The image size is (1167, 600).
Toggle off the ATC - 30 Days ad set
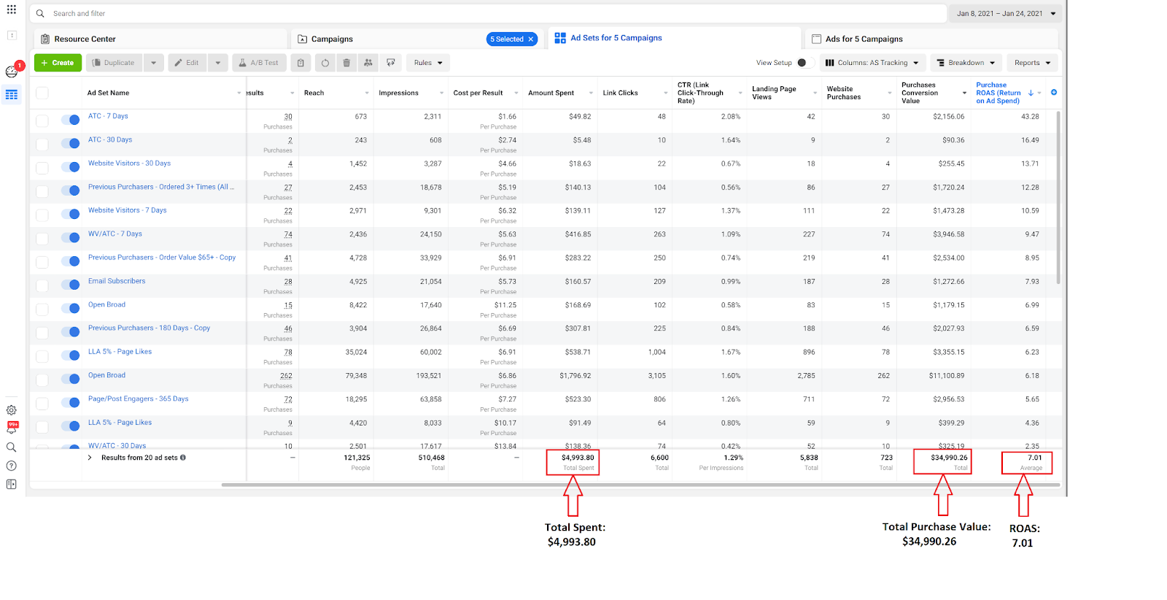tap(71, 143)
